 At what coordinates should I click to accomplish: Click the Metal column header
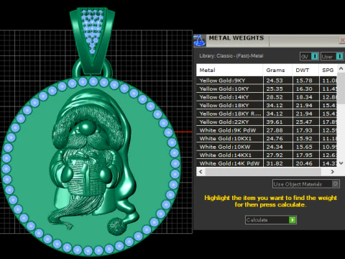229,70
